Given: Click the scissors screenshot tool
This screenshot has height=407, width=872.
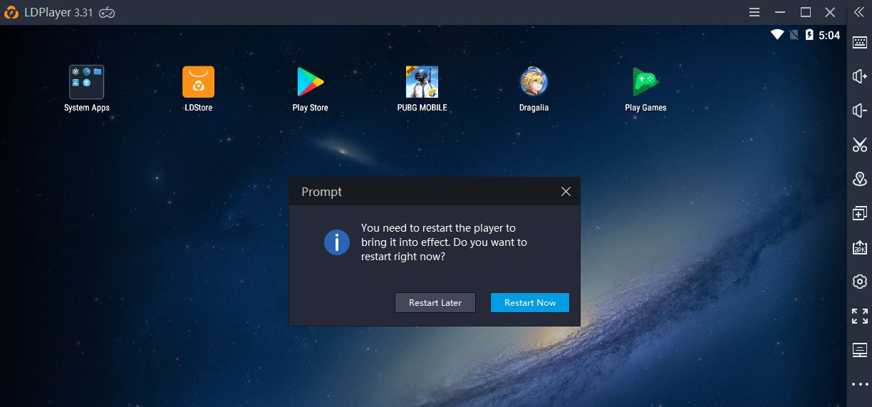Looking at the screenshot, I should point(859,145).
